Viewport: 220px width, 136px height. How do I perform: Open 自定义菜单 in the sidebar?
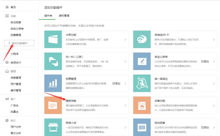(x=17, y=29)
